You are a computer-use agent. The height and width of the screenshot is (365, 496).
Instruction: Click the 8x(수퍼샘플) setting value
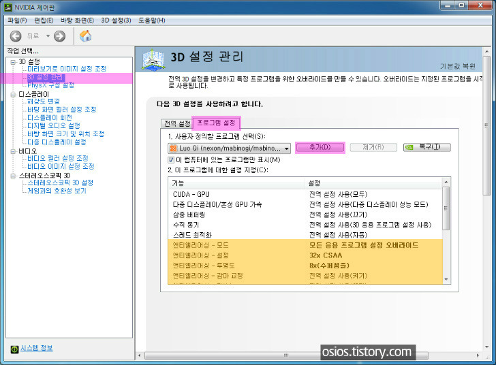click(x=329, y=266)
